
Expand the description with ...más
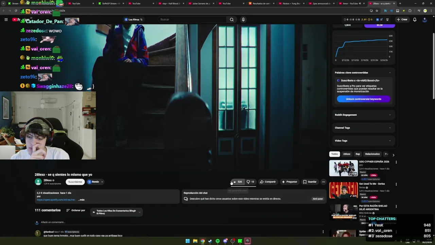81,200
